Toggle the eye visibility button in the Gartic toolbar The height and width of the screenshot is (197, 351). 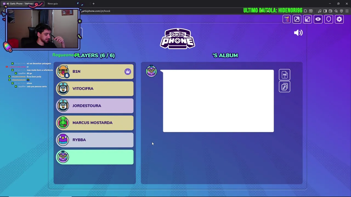318,19
